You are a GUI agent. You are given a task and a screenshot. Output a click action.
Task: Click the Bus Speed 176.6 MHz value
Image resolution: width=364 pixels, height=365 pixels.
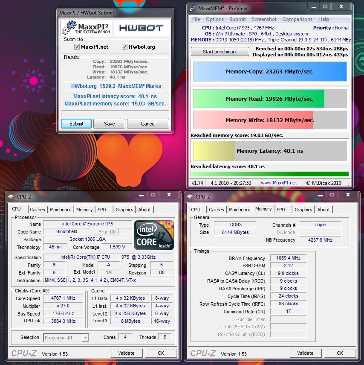coord(63,313)
